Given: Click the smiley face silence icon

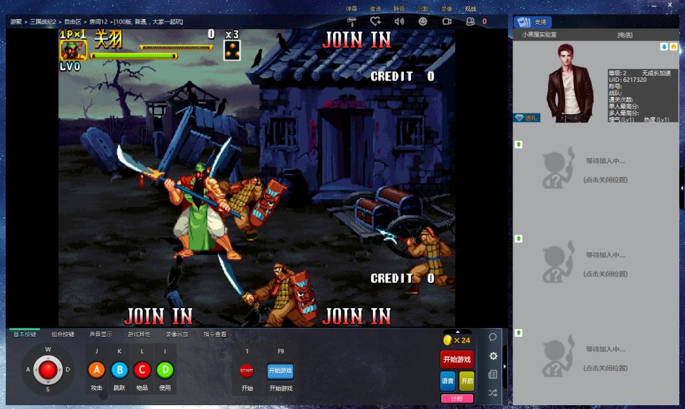Looking at the screenshot, I should [423, 22].
